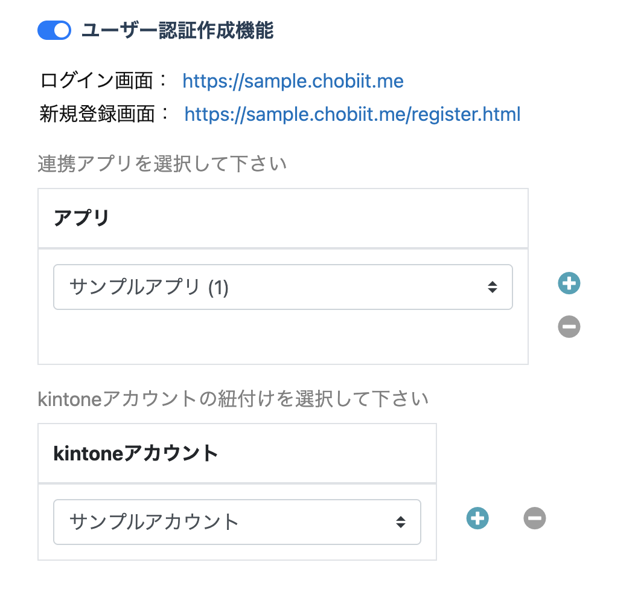The height and width of the screenshot is (603, 635).
Task: Click the 連携アプリを選択して下さい instruction text
Action: click(162, 164)
